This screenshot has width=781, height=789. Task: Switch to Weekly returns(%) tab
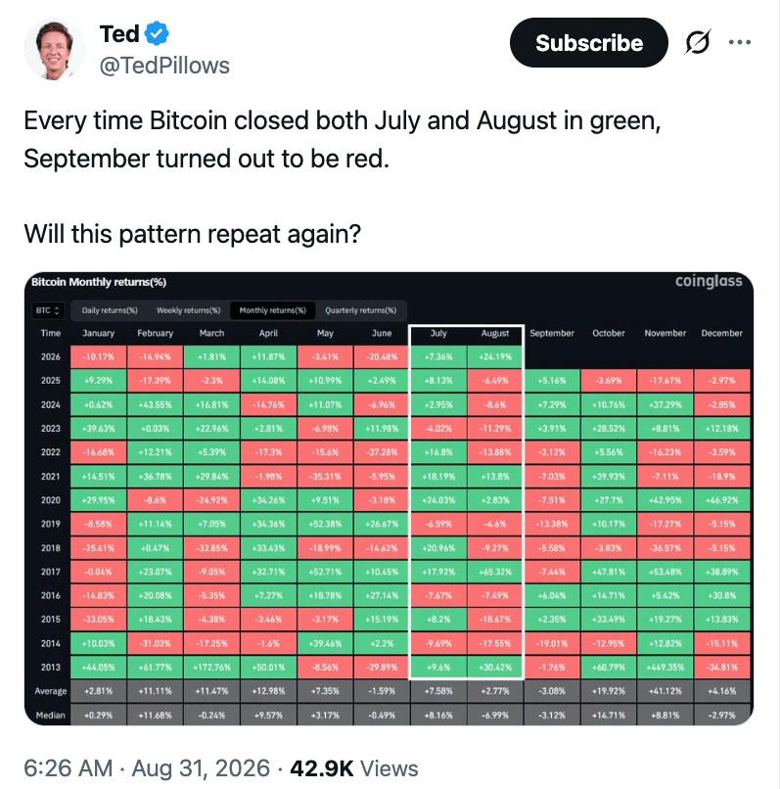188,310
